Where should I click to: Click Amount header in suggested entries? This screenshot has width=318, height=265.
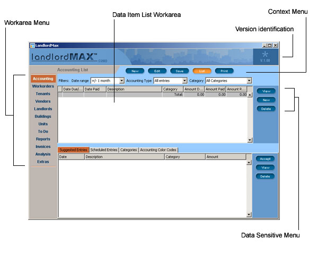coord(226,157)
